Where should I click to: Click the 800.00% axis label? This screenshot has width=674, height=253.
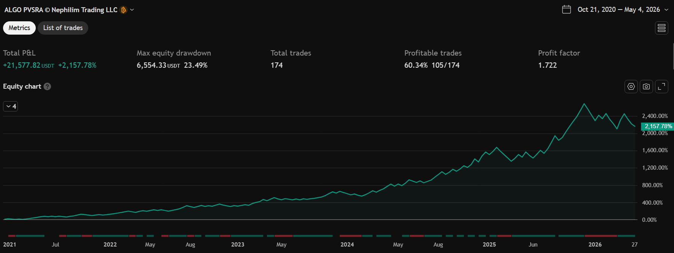point(652,185)
